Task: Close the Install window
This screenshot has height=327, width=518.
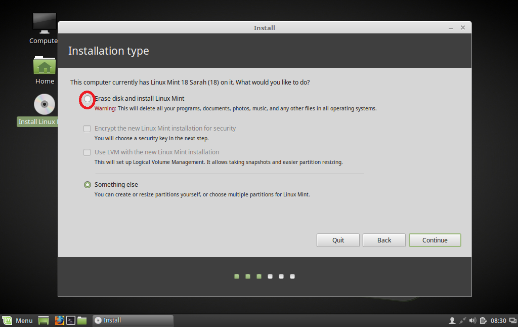Action: [463, 28]
